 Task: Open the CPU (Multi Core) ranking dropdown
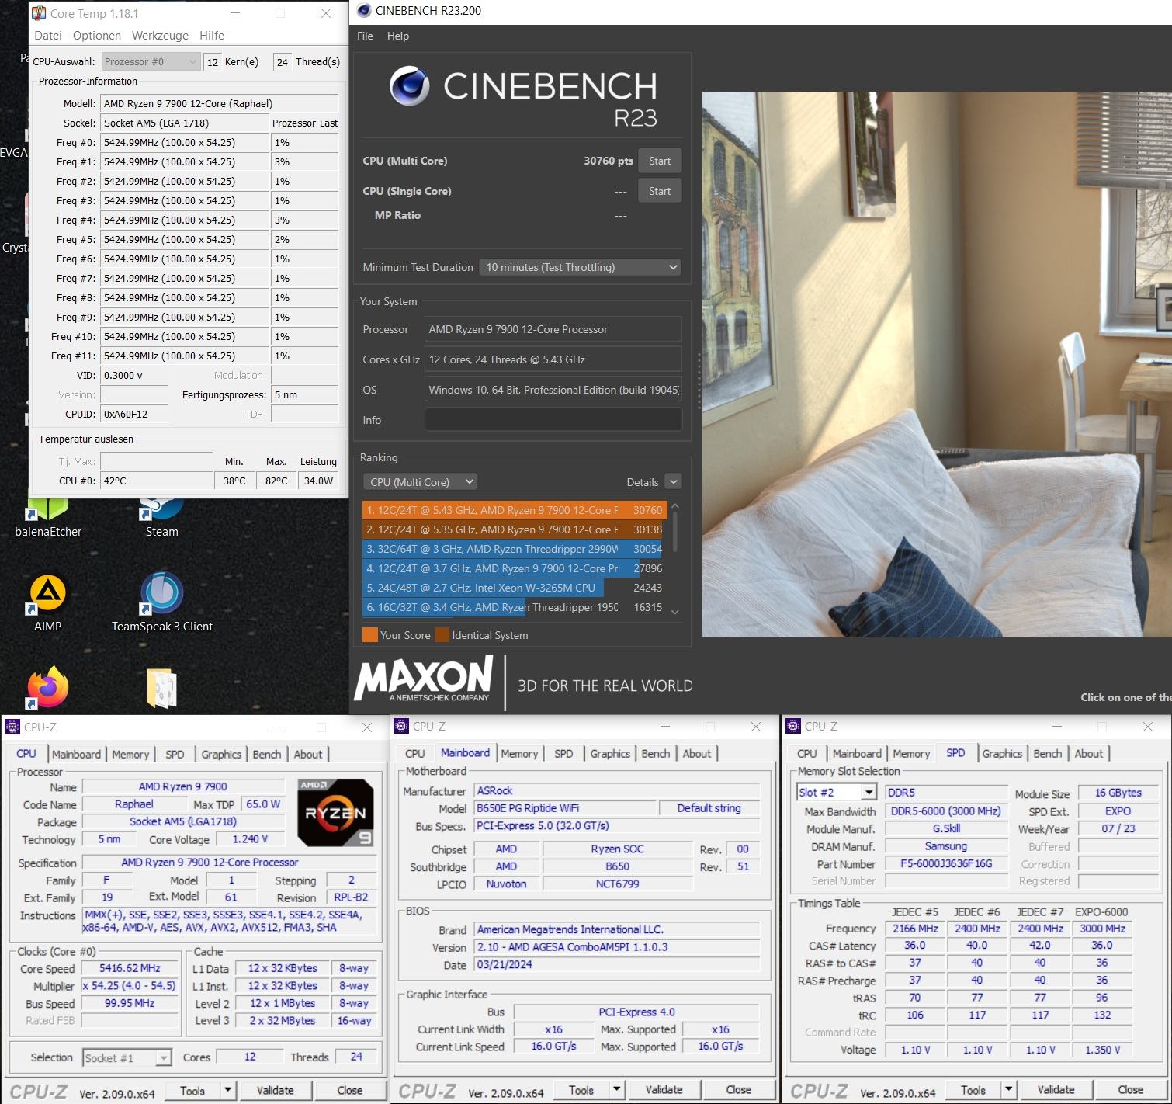(x=420, y=482)
